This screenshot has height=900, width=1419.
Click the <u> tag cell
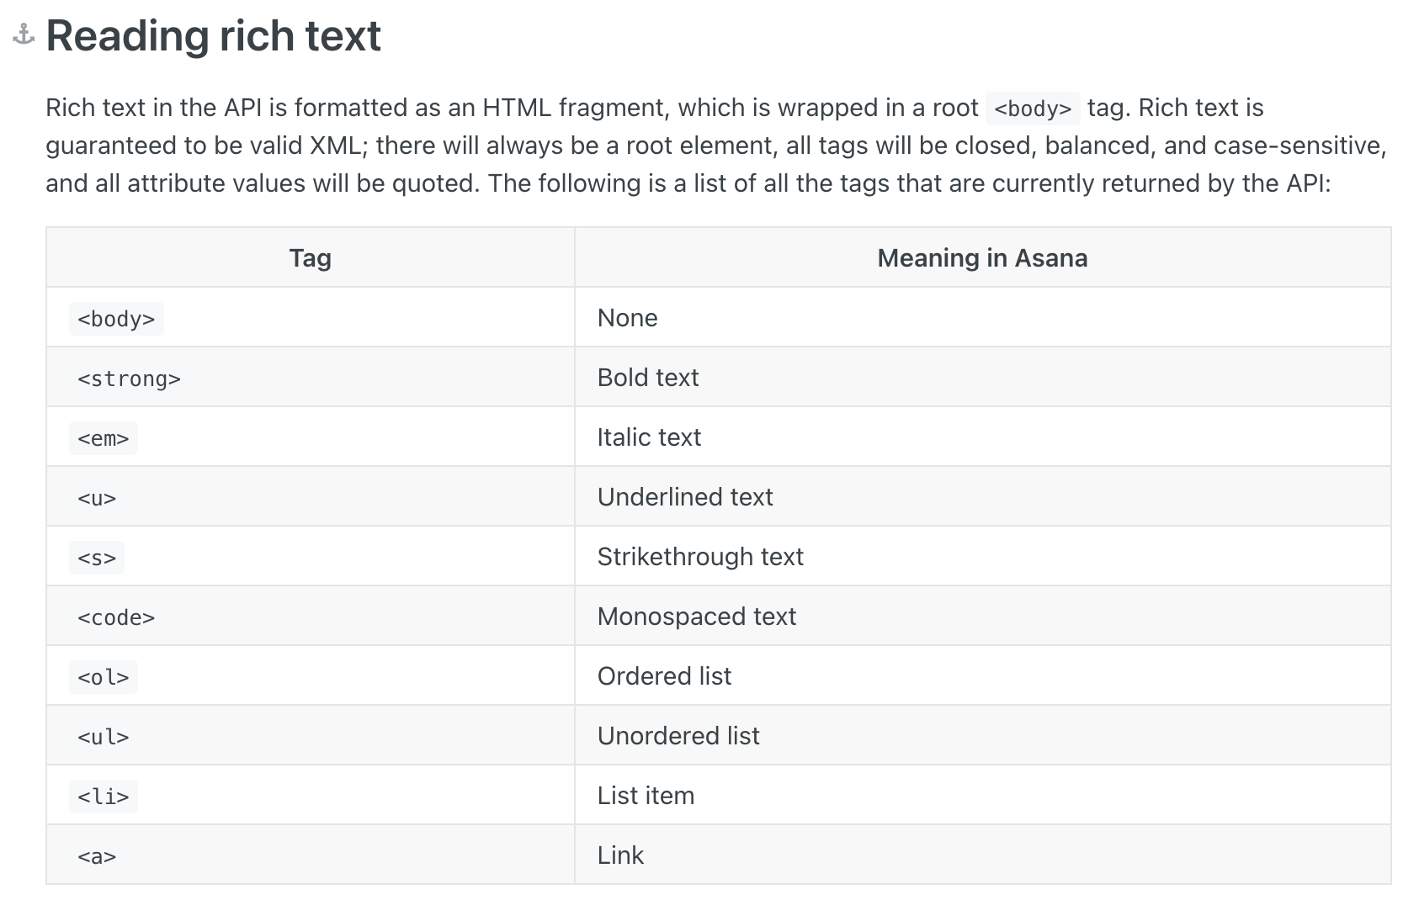[97, 498]
